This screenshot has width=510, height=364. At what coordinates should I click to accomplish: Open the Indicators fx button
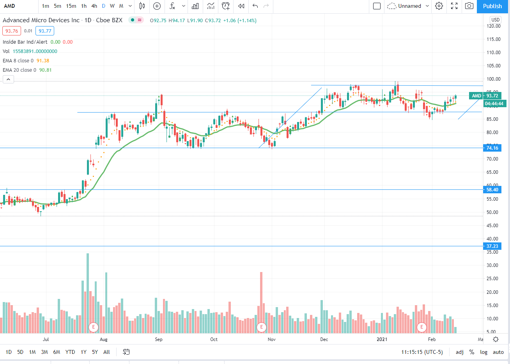click(x=172, y=6)
